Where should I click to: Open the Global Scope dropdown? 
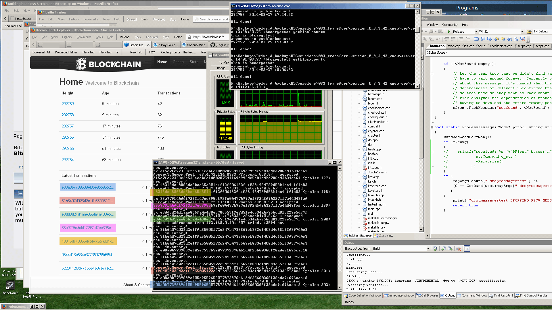(488, 53)
